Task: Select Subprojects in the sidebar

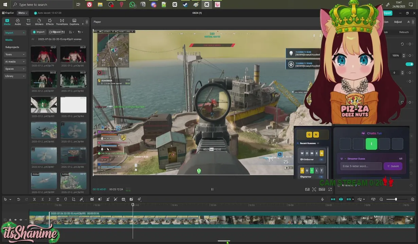Action: pyautogui.click(x=12, y=47)
